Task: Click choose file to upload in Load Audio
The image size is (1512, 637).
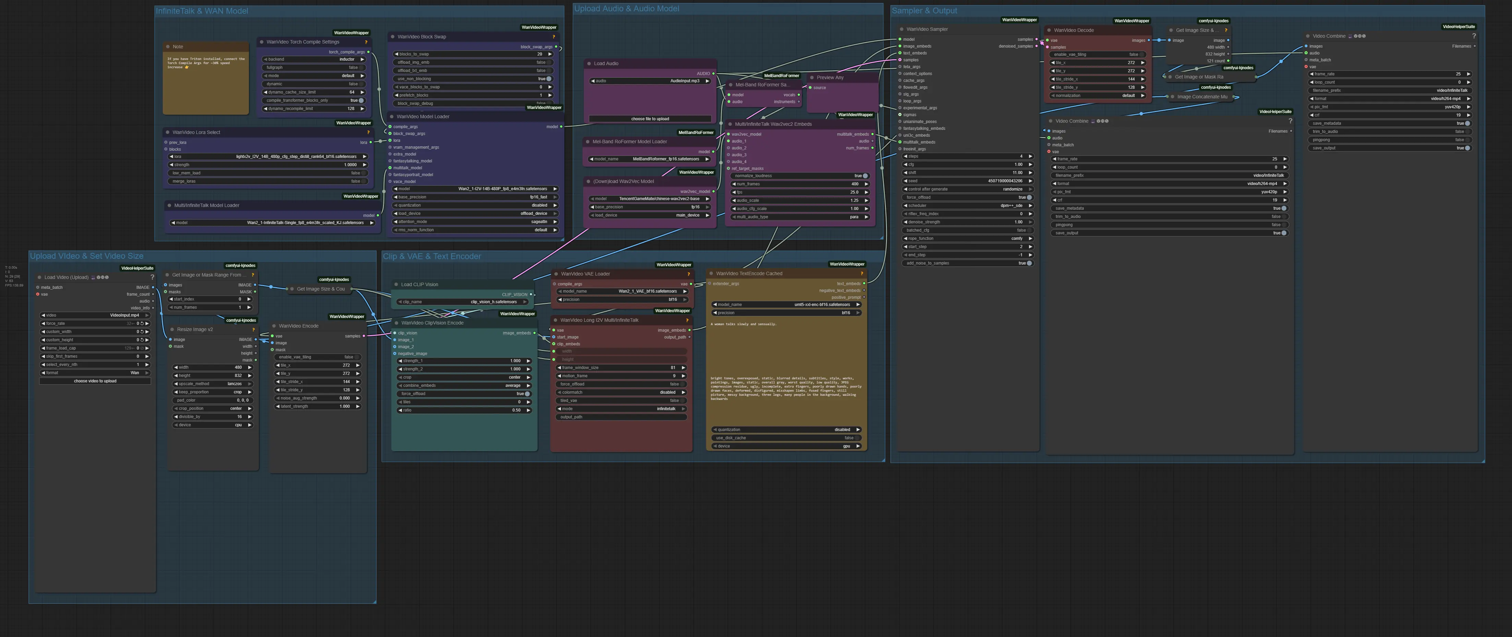Action: point(650,119)
